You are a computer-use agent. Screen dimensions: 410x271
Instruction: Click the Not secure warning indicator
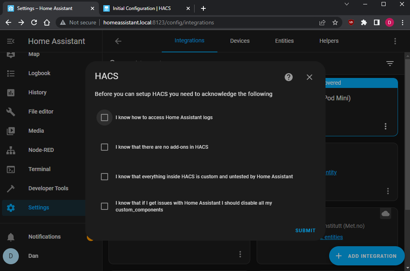tap(78, 22)
